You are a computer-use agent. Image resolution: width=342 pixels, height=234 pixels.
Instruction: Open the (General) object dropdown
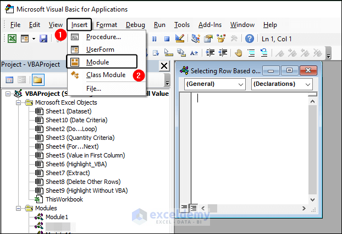(x=215, y=84)
